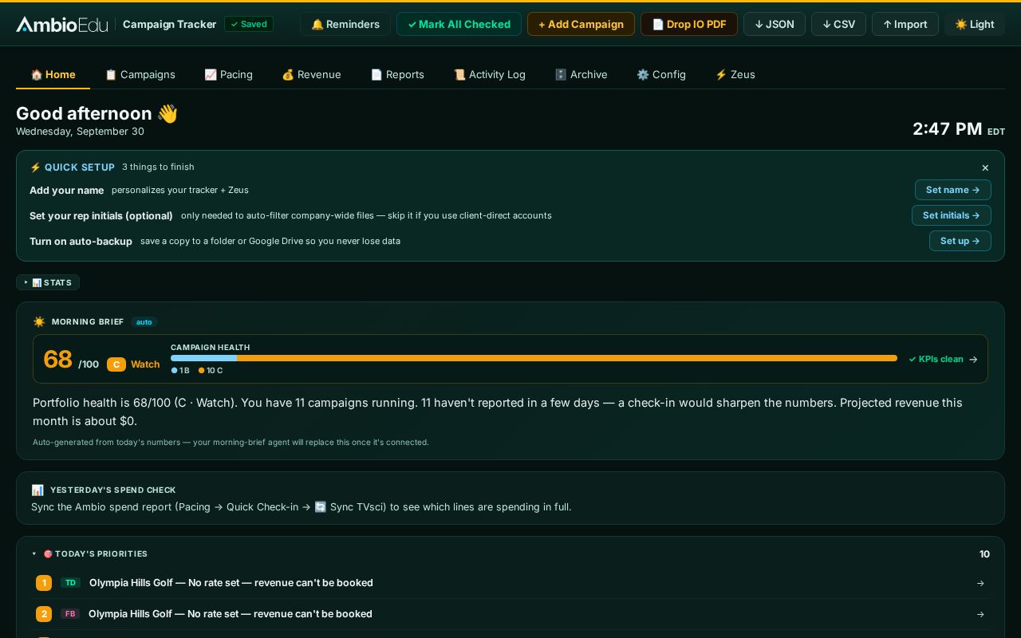Click Set name button
This screenshot has height=638, width=1021.
[953, 190]
